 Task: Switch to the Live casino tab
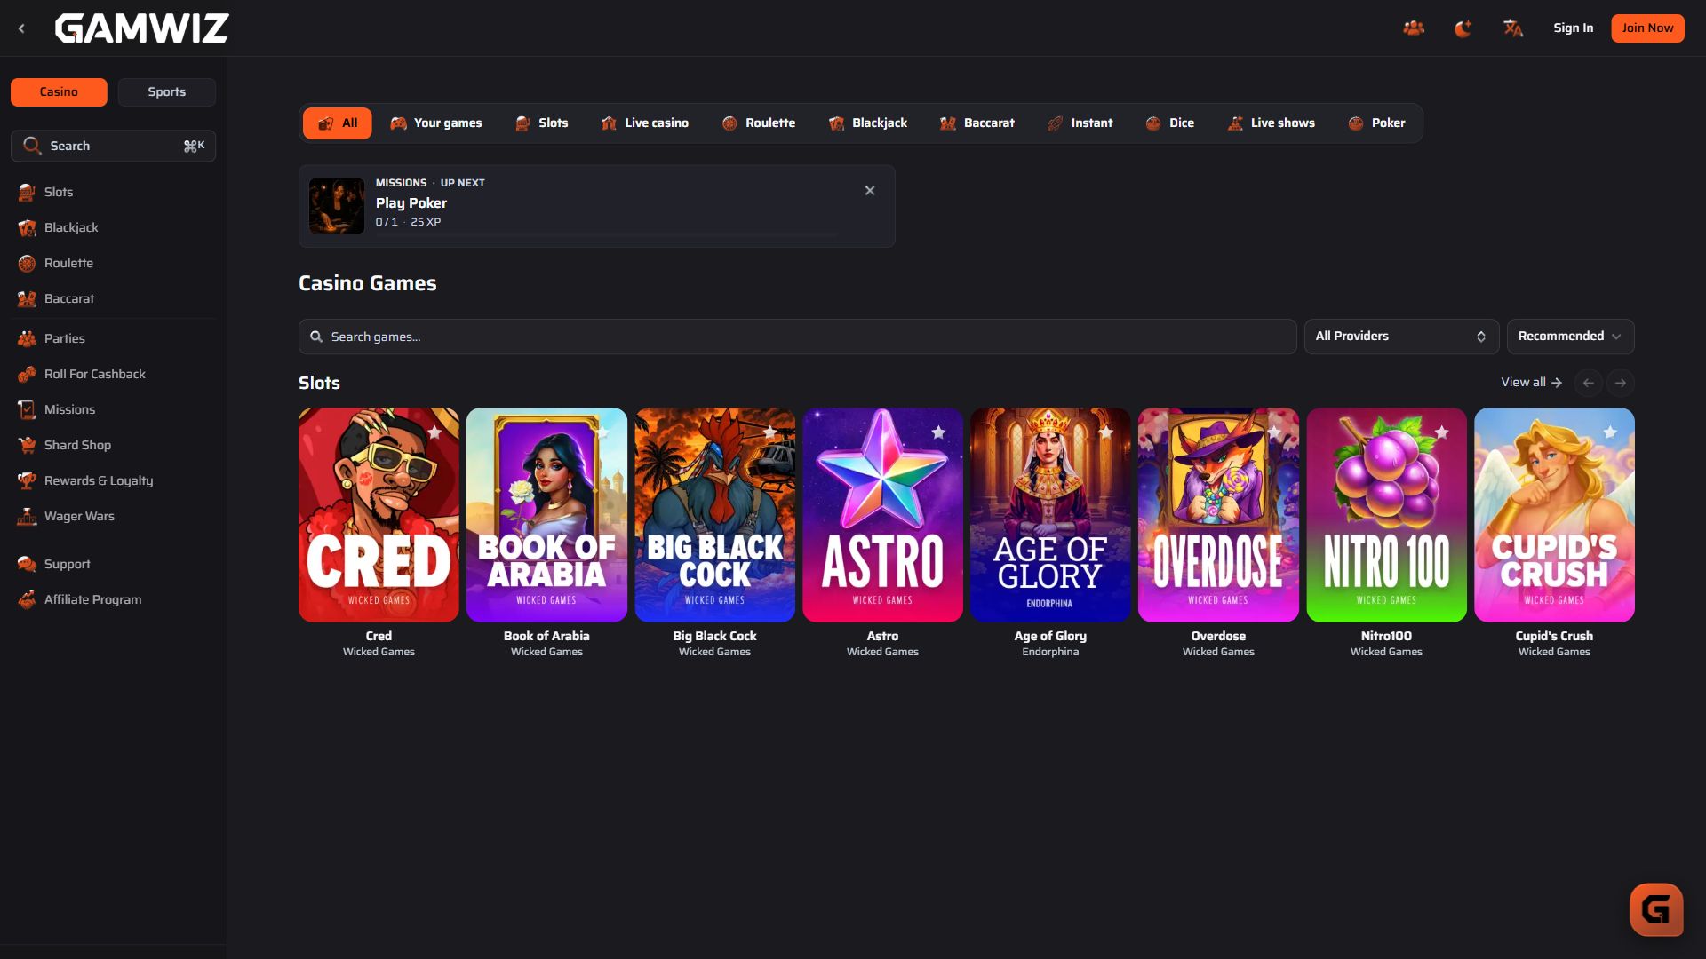[645, 123]
